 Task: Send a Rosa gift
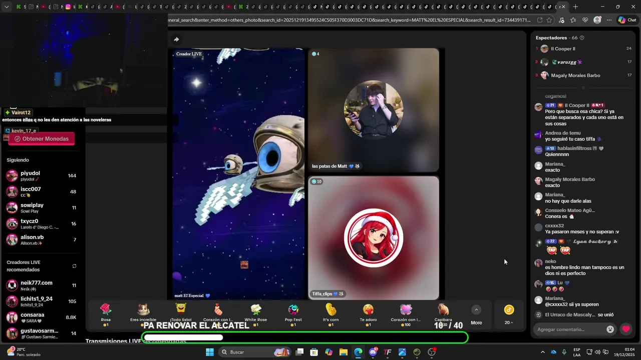(106, 314)
